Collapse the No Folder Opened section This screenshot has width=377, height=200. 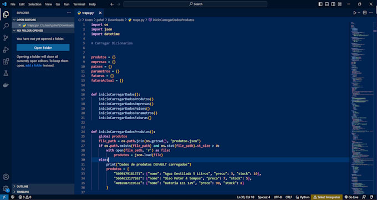[43, 30]
